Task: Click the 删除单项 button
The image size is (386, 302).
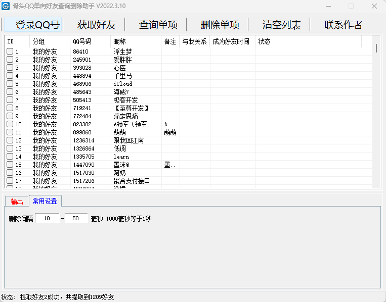Action: pos(220,25)
